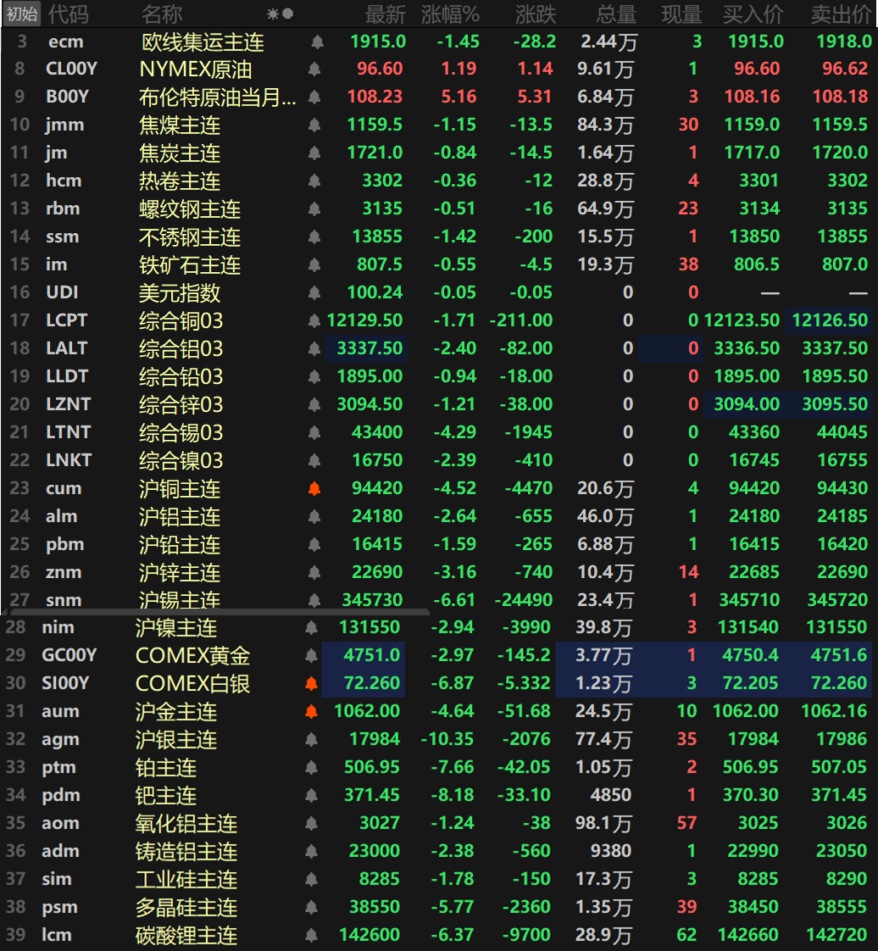Click the bell icon for 碳酸锂主连
Viewport: 878px width, 951px height.
[311, 936]
